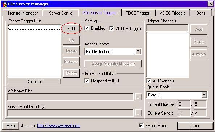Viewport: 215px width, 132px height.
Task: Close the File Server Manager window
Action: pos(211,4)
